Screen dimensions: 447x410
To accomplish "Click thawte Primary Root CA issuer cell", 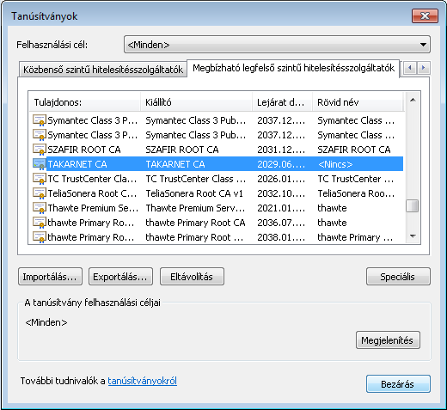I will (x=195, y=223).
